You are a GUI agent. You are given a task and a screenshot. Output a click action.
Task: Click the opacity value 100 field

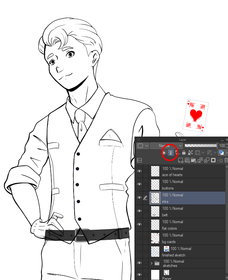(222, 145)
